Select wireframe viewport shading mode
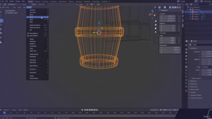This screenshot has height=119, width=212. pyautogui.click(x=173, y=7)
